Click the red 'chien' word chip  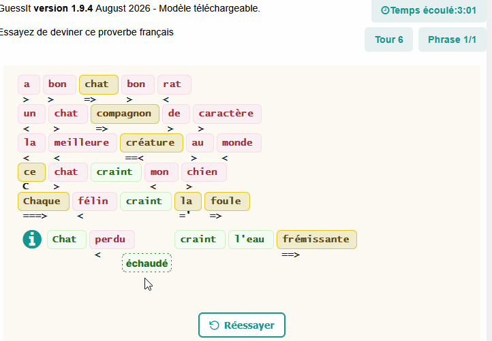pyautogui.click(x=204, y=172)
